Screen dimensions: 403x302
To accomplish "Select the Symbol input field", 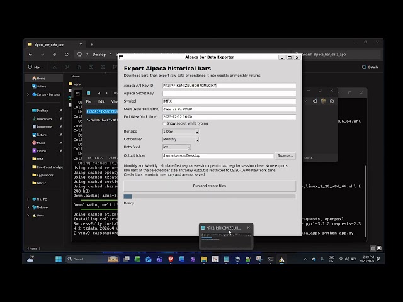I will pyautogui.click(x=229, y=101).
